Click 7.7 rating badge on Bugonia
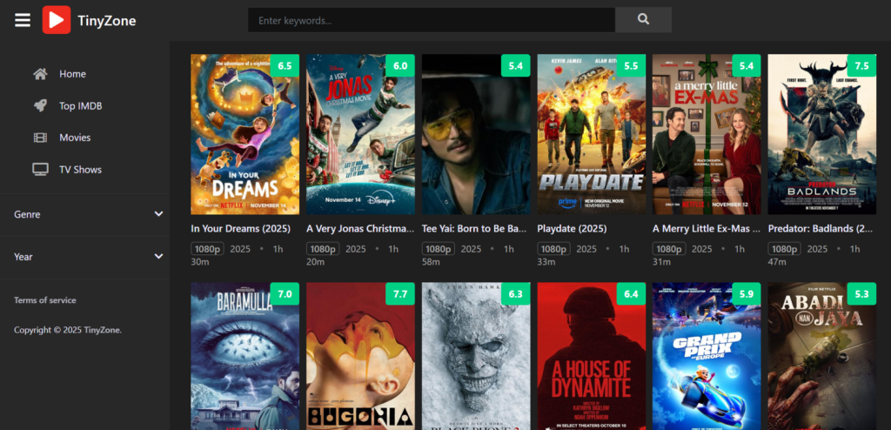Viewport: 891px width, 430px height. tap(400, 294)
